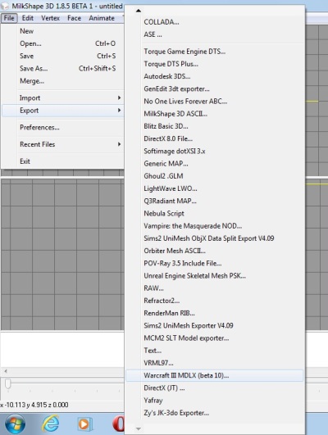Open the Windows Start menu
The image size is (328, 435).
tap(15, 424)
